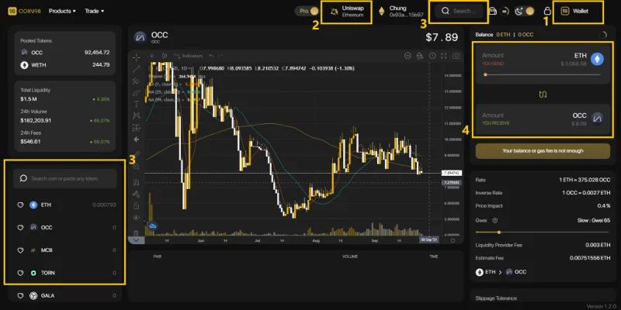The width and height of the screenshot is (621, 310).
Task: Select the pattern drawing tool
Action: pyautogui.click(x=137, y=115)
